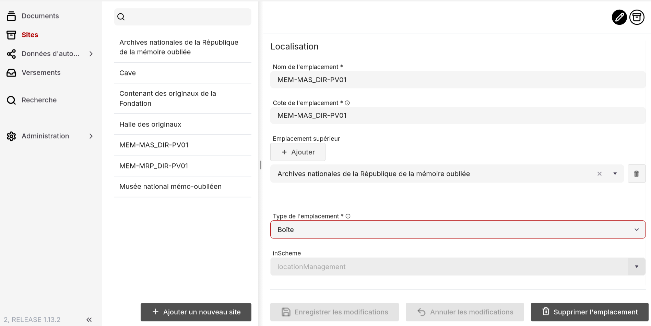Click the info icon beside Cote de l'emplacement
Viewport: 651px width, 326px height.
[348, 103]
